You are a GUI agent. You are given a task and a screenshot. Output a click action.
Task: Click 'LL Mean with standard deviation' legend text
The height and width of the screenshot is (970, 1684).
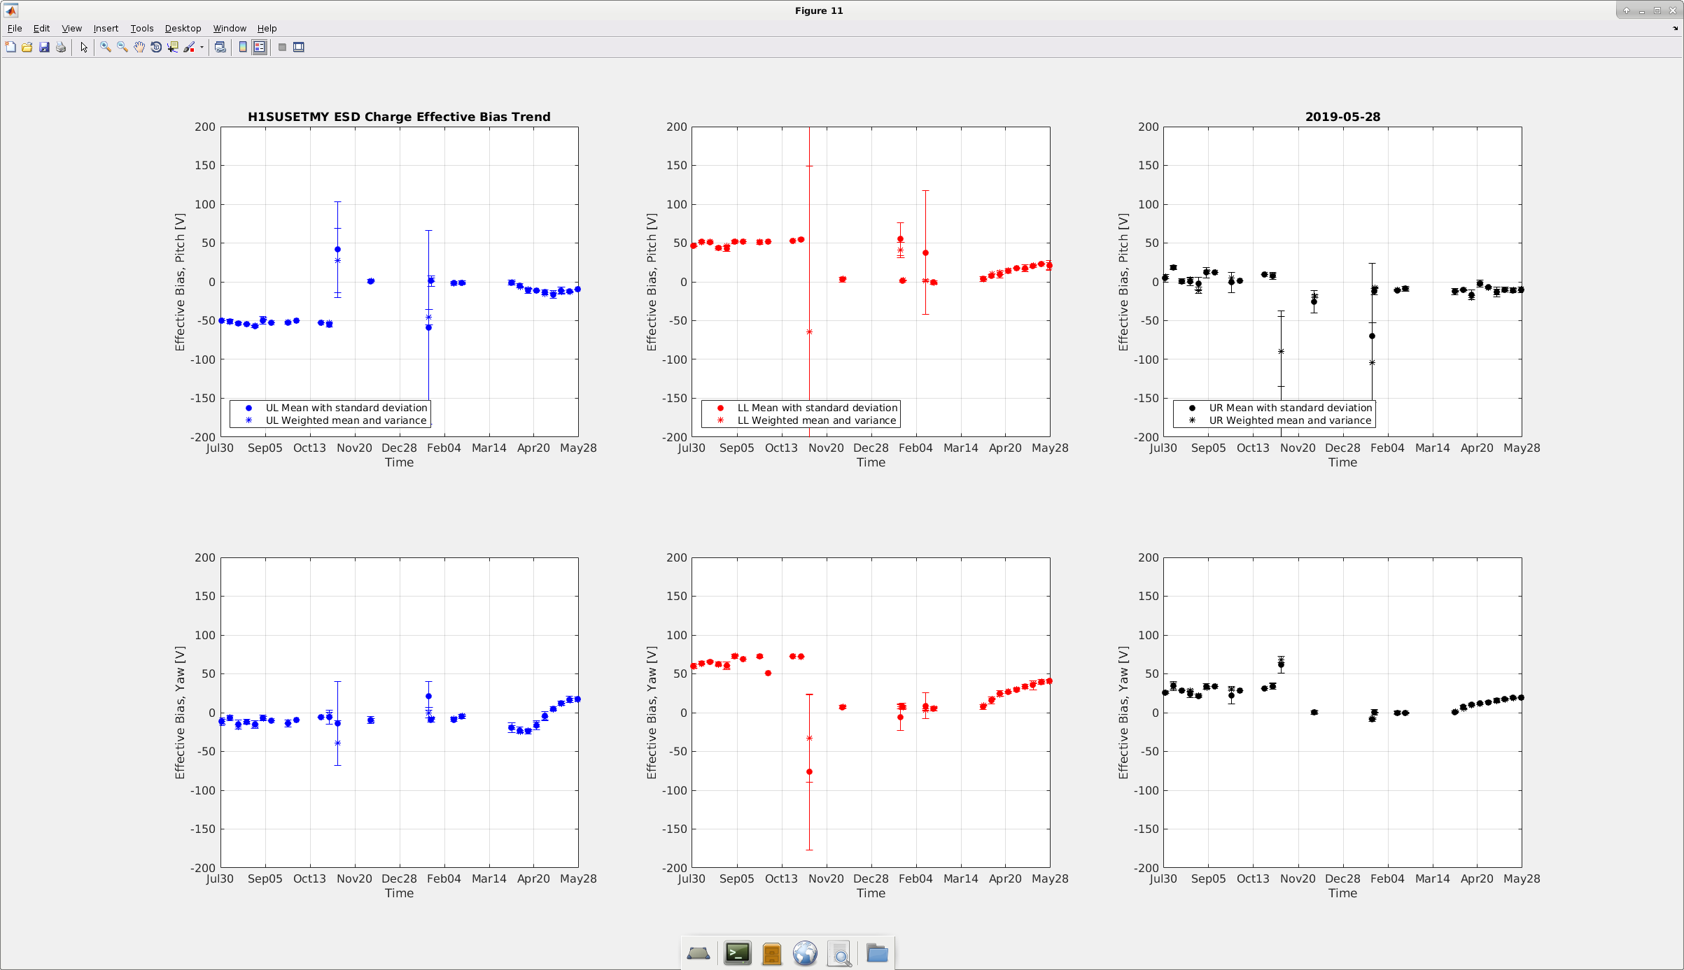click(818, 408)
